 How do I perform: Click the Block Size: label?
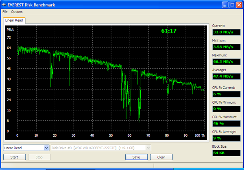tap(220, 146)
